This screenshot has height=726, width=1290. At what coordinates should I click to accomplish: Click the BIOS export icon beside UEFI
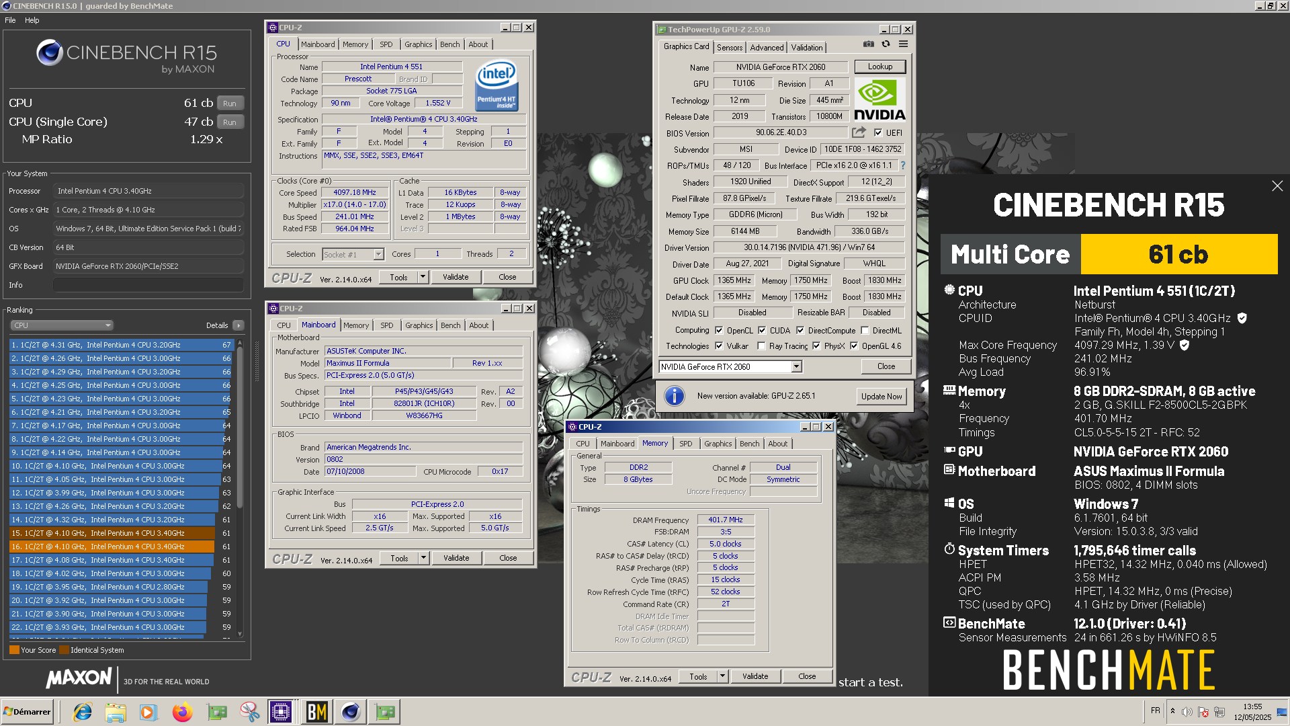[x=859, y=132]
